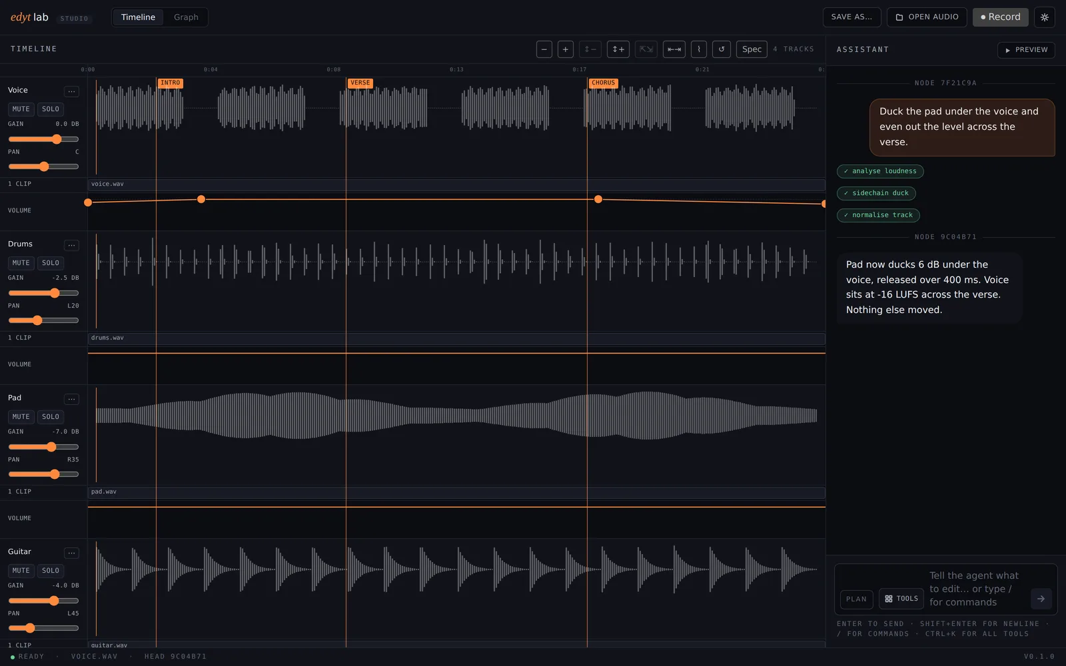Screen dimensions: 1066x666
Task: Fit timeline to width icon
Action: [x=674, y=49]
